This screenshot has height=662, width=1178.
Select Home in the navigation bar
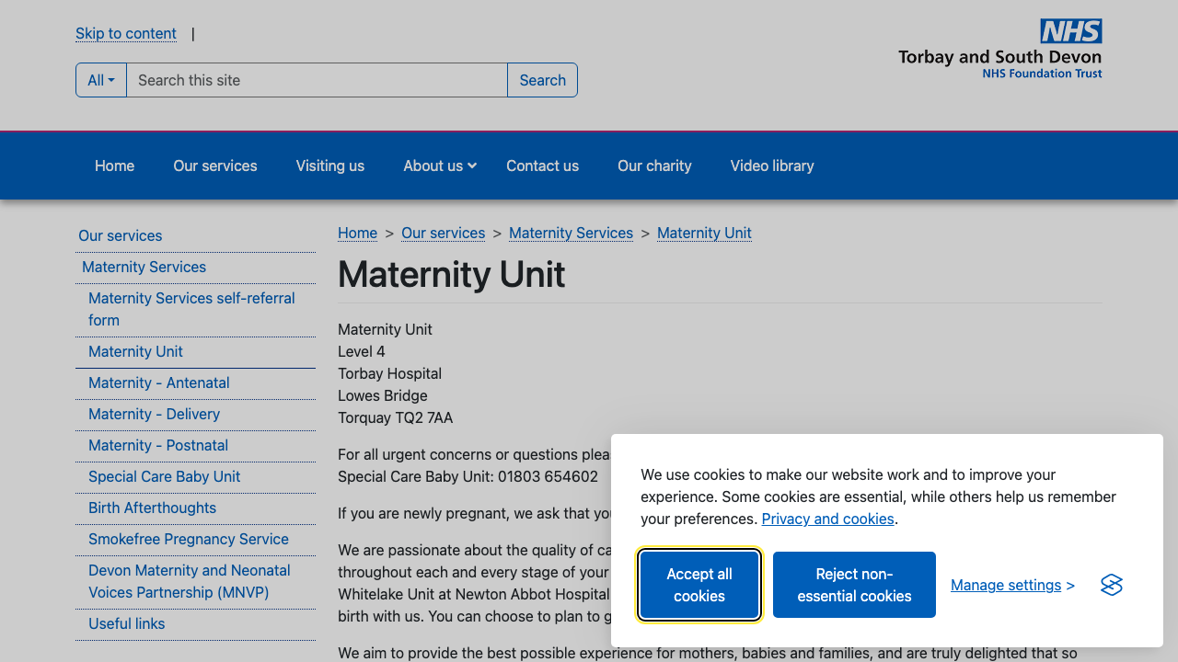[x=114, y=165]
